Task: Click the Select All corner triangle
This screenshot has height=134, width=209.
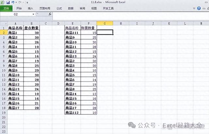Action: (x=4, y=24)
